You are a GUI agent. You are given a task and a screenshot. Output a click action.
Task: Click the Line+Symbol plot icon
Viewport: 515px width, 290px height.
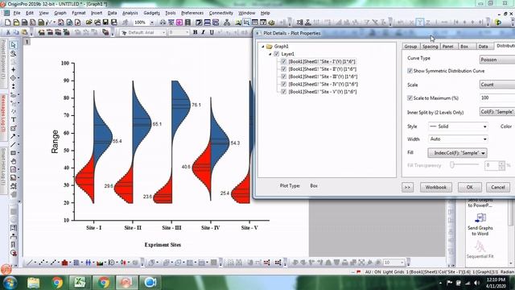pos(53,263)
